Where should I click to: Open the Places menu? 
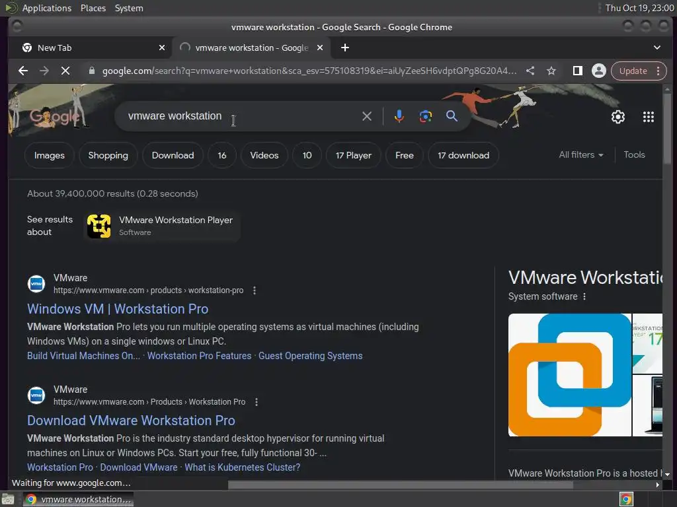click(x=93, y=8)
